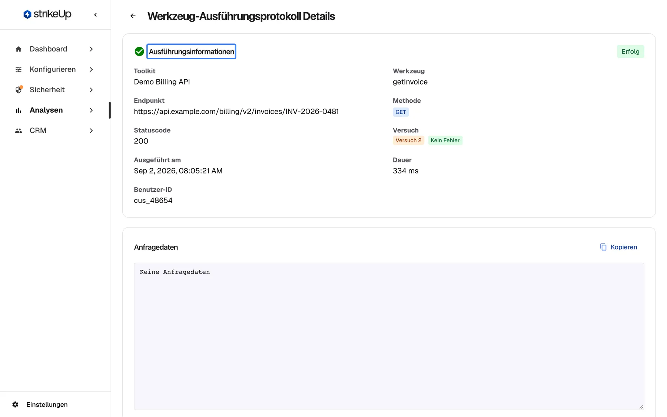Click the Werkzeug field label
This screenshot has height=417, width=667.
click(x=409, y=71)
